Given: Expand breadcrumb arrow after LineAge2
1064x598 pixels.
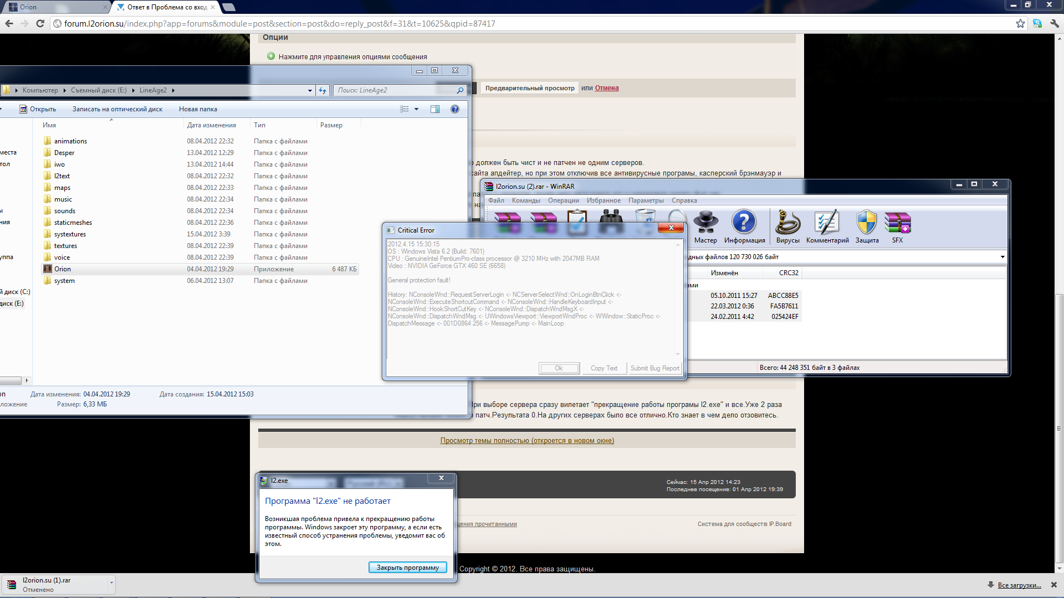Looking at the screenshot, I should (173, 90).
